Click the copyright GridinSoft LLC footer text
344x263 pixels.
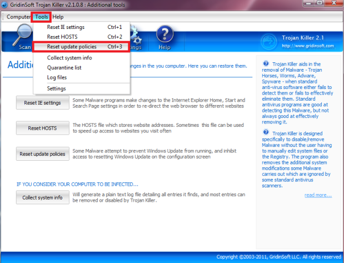click(x=278, y=257)
